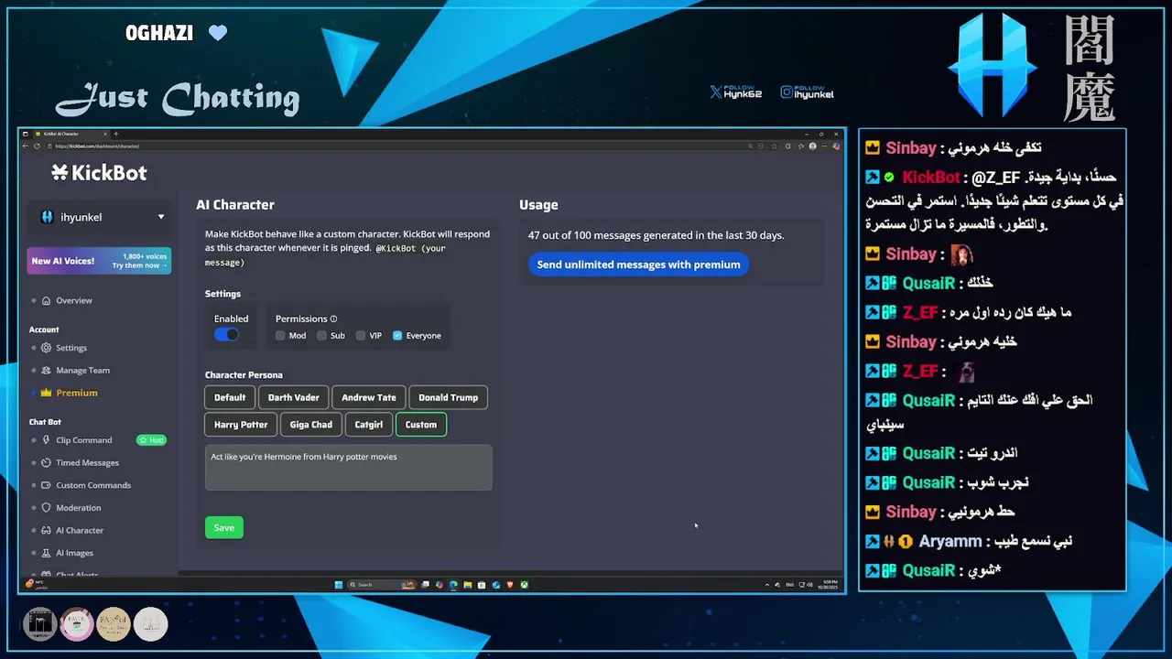Click the taskbar clock and date

(x=830, y=585)
